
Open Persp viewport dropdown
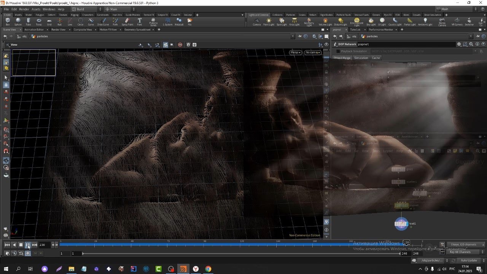pyautogui.click(x=296, y=53)
